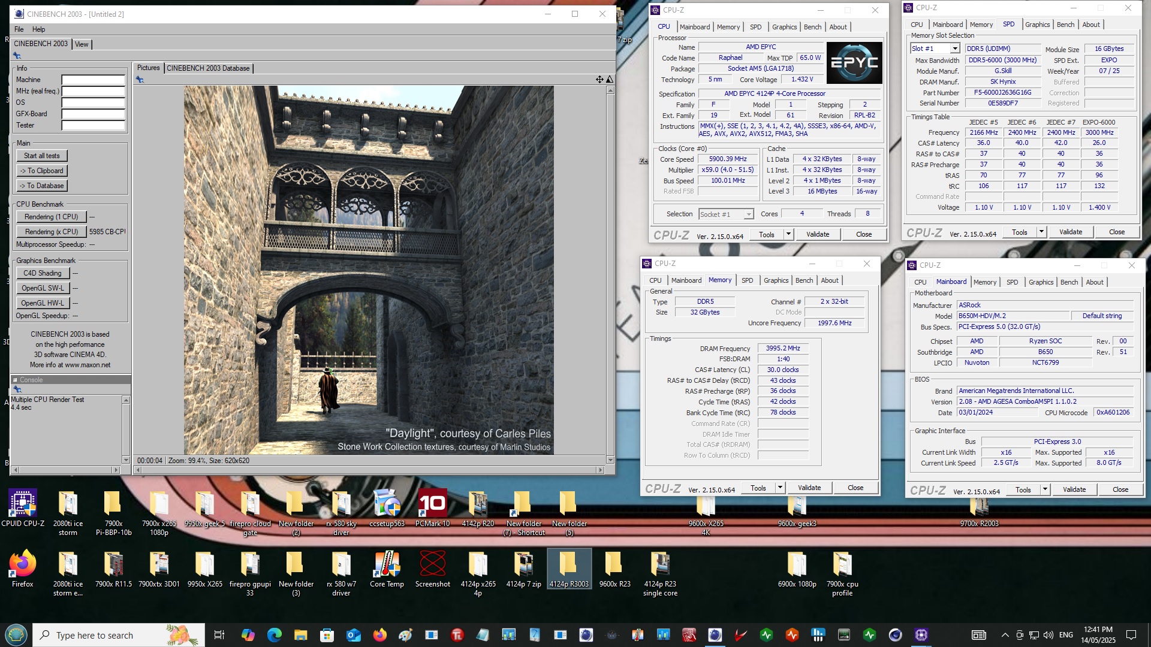Click the Firefox taskbar icon
1151x647 pixels.
379,635
